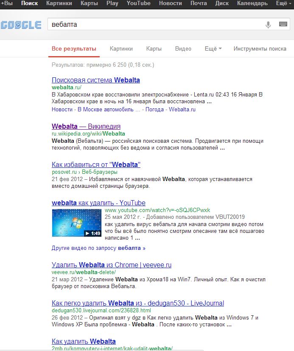
Task: Open Почта in top bar
Action: coord(199,3)
